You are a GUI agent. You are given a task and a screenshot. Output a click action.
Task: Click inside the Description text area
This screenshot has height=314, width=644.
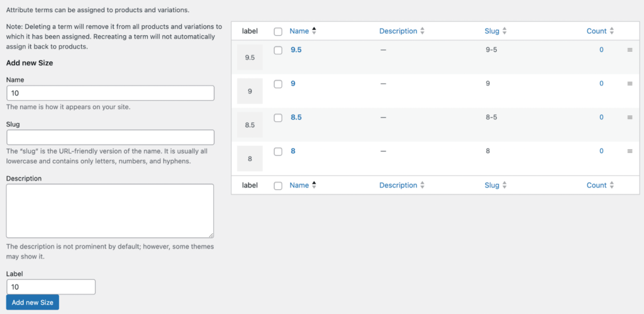tap(110, 211)
